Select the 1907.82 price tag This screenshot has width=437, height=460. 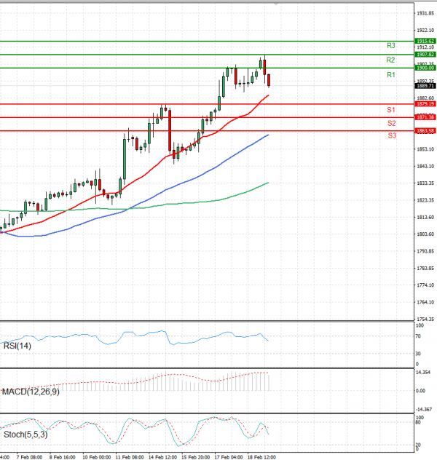pyautogui.click(x=425, y=55)
